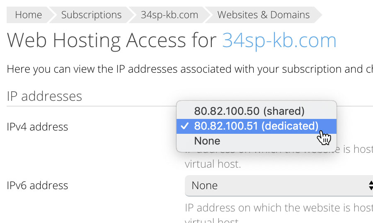Click the IPv6 address label
373x223 pixels.
coord(37,185)
